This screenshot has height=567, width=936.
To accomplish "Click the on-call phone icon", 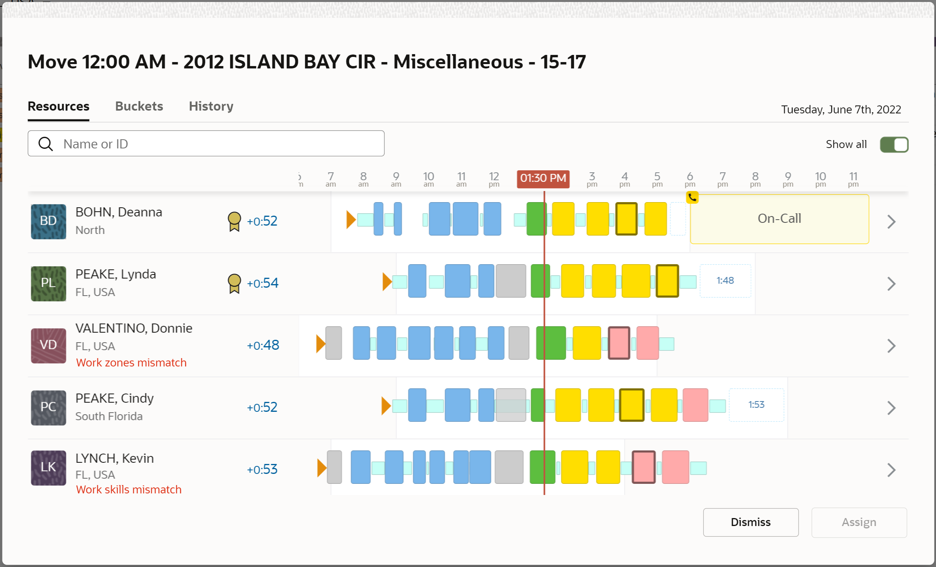I will [x=692, y=197].
